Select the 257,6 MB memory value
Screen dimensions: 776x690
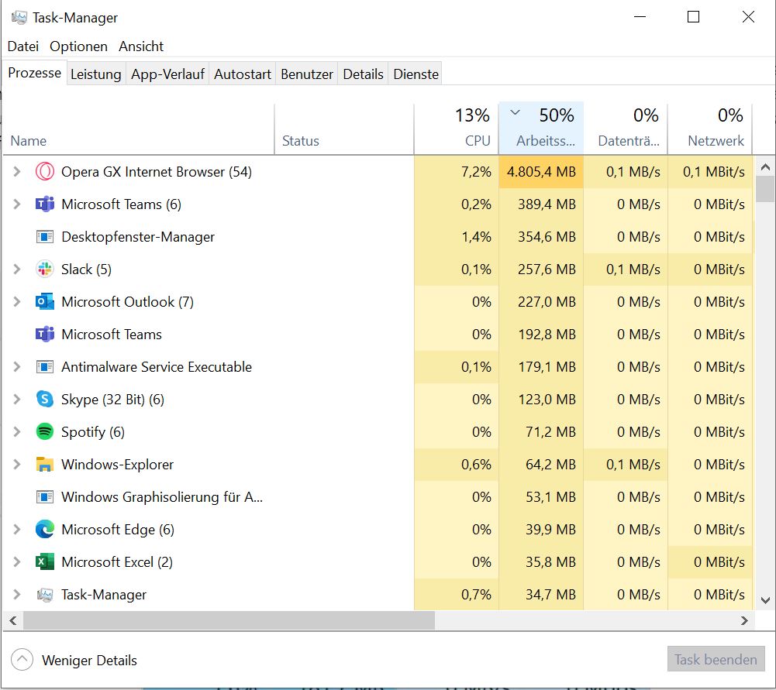pos(547,269)
